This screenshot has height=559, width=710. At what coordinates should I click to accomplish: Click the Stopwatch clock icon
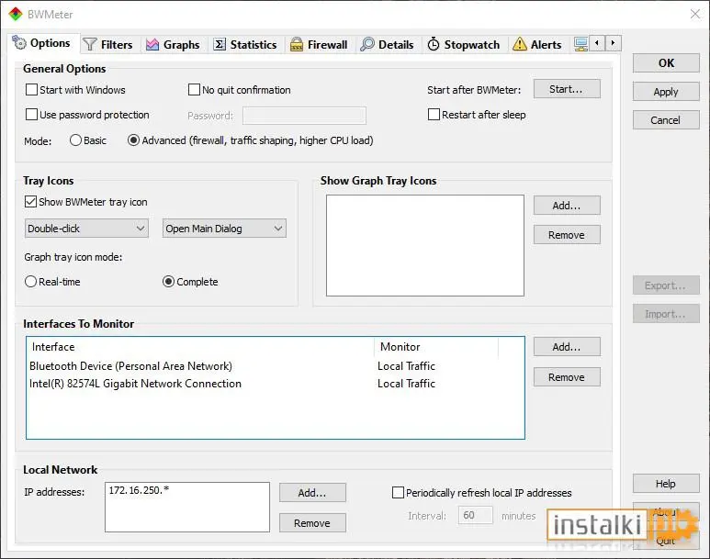(x=434, y=44)
